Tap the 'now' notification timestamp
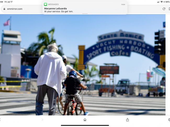 123,4
